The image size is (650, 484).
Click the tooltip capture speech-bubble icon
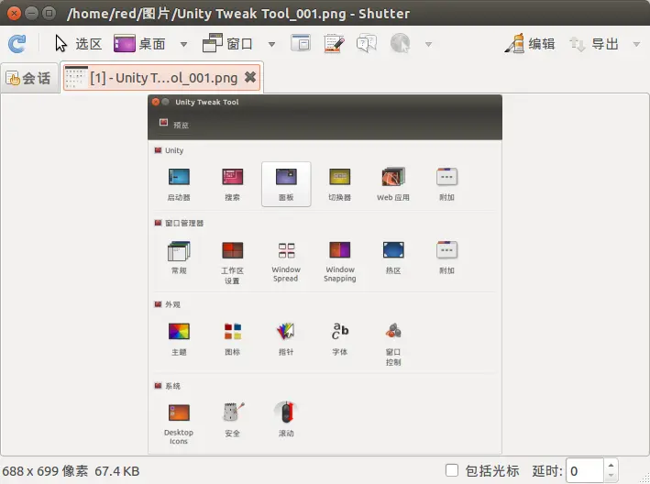tap(367, 44)
